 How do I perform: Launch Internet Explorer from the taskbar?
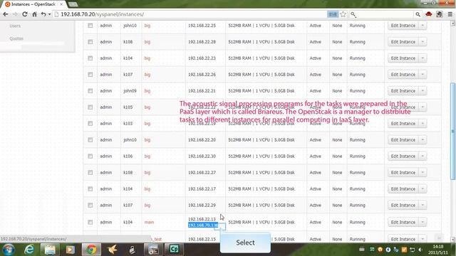pyautogui.click(x=29, y=250)
